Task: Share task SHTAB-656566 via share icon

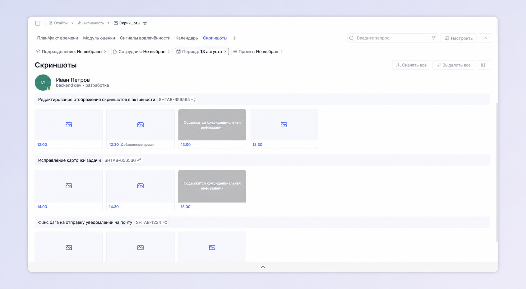Action: pyautogui.click(x=139, y=160)
